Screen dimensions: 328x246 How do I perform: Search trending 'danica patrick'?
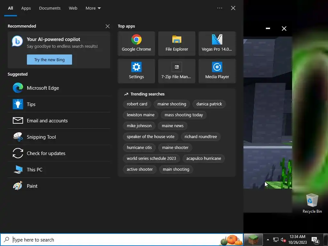tap(209, 104)
